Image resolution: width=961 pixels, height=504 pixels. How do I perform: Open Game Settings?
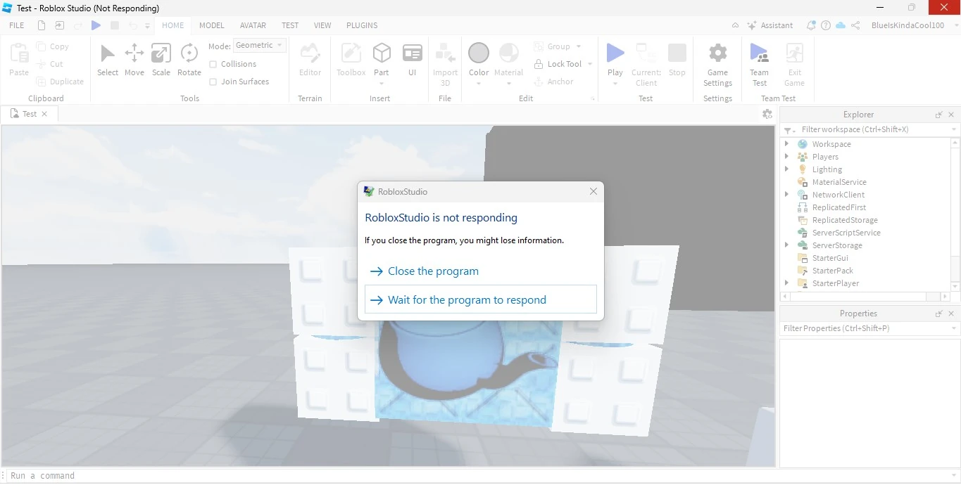[717, 63]
